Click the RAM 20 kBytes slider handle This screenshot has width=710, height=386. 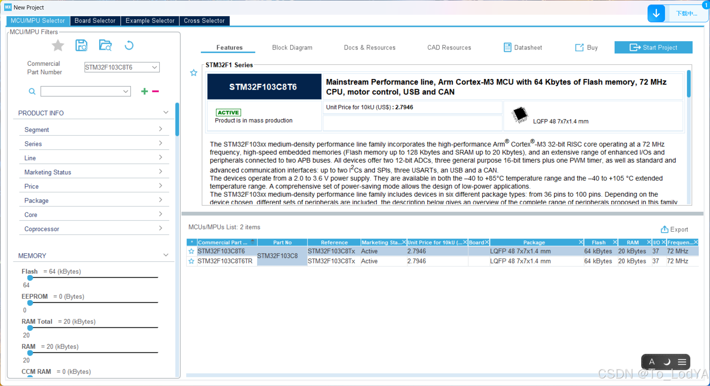pos(30,353)
